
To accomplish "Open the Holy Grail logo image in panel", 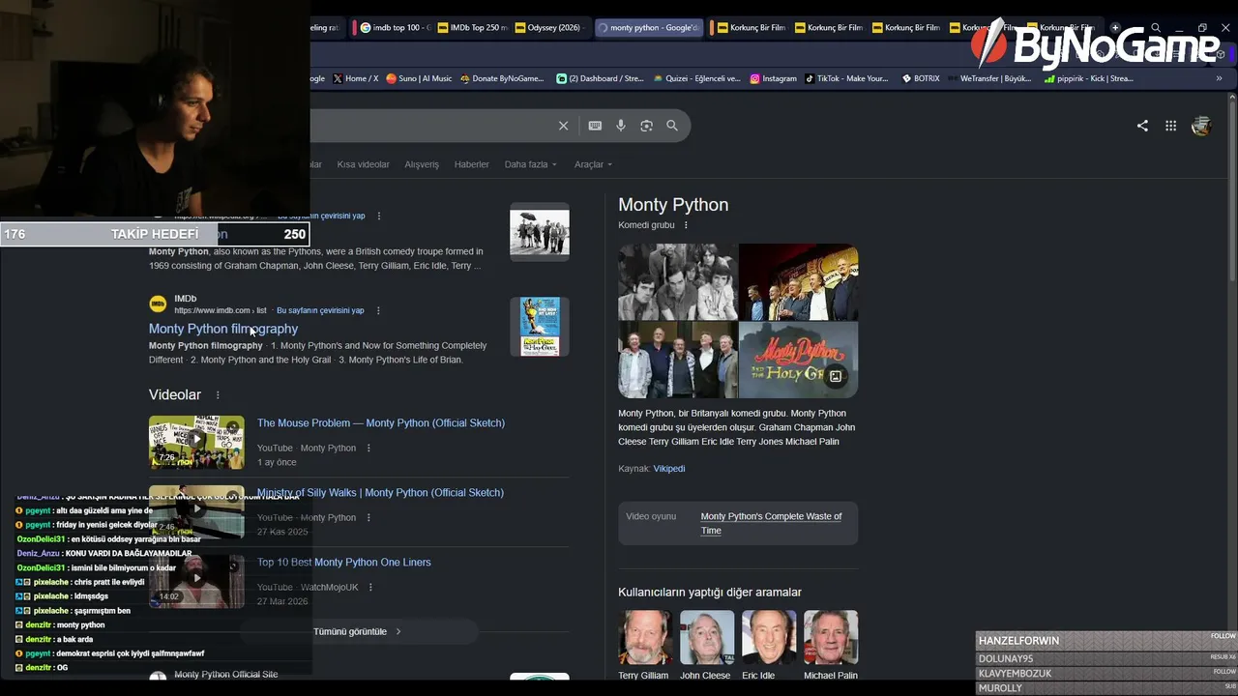I will pos(798,360).
